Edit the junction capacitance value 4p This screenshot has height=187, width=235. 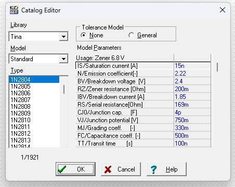(192, 112)
